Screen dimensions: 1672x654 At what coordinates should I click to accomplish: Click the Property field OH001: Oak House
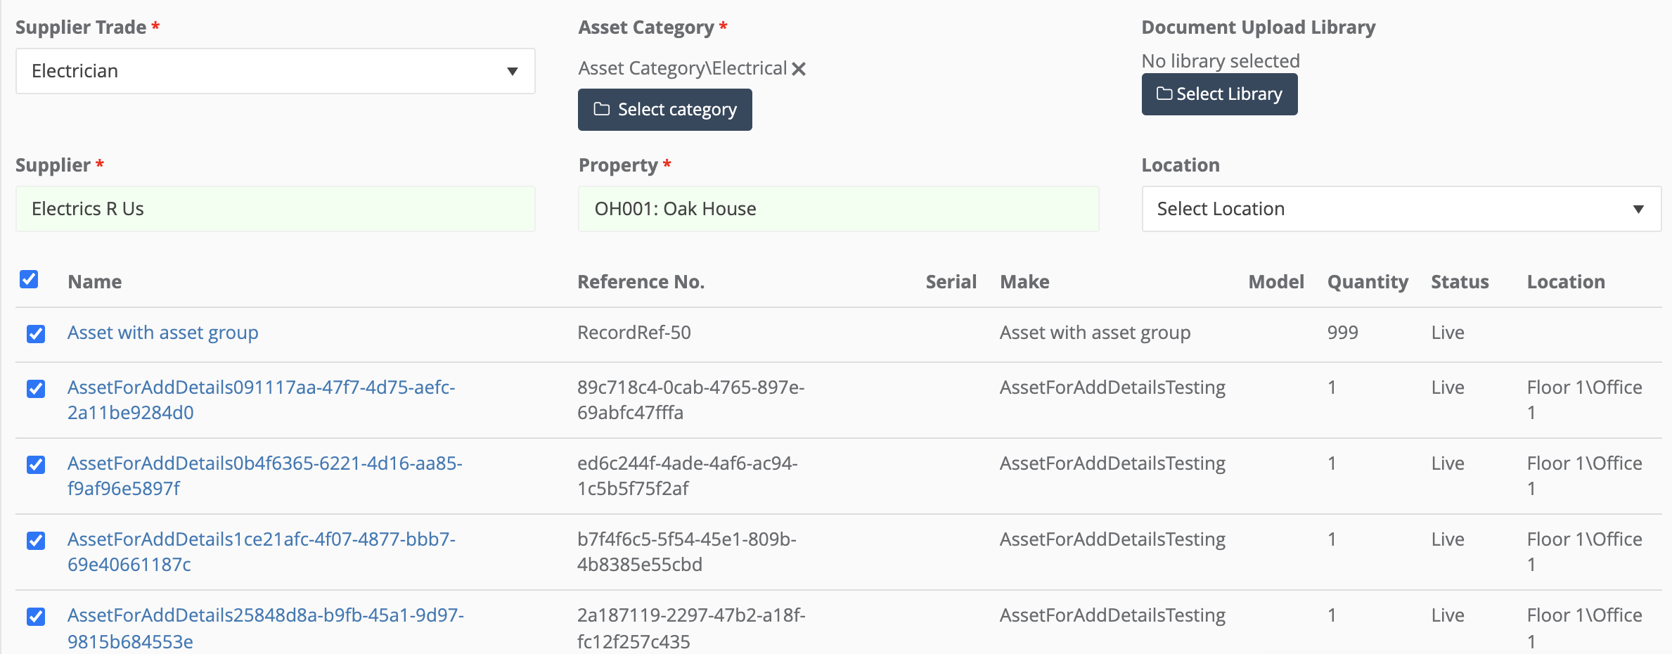pyautogui.click(x=838, y=209)
